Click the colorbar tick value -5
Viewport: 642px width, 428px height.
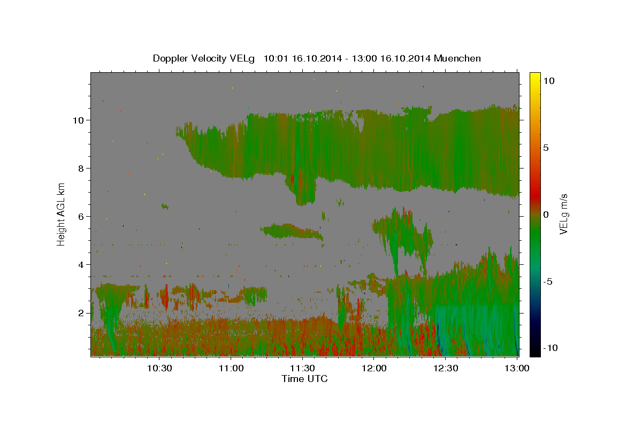tap(548, 281)
